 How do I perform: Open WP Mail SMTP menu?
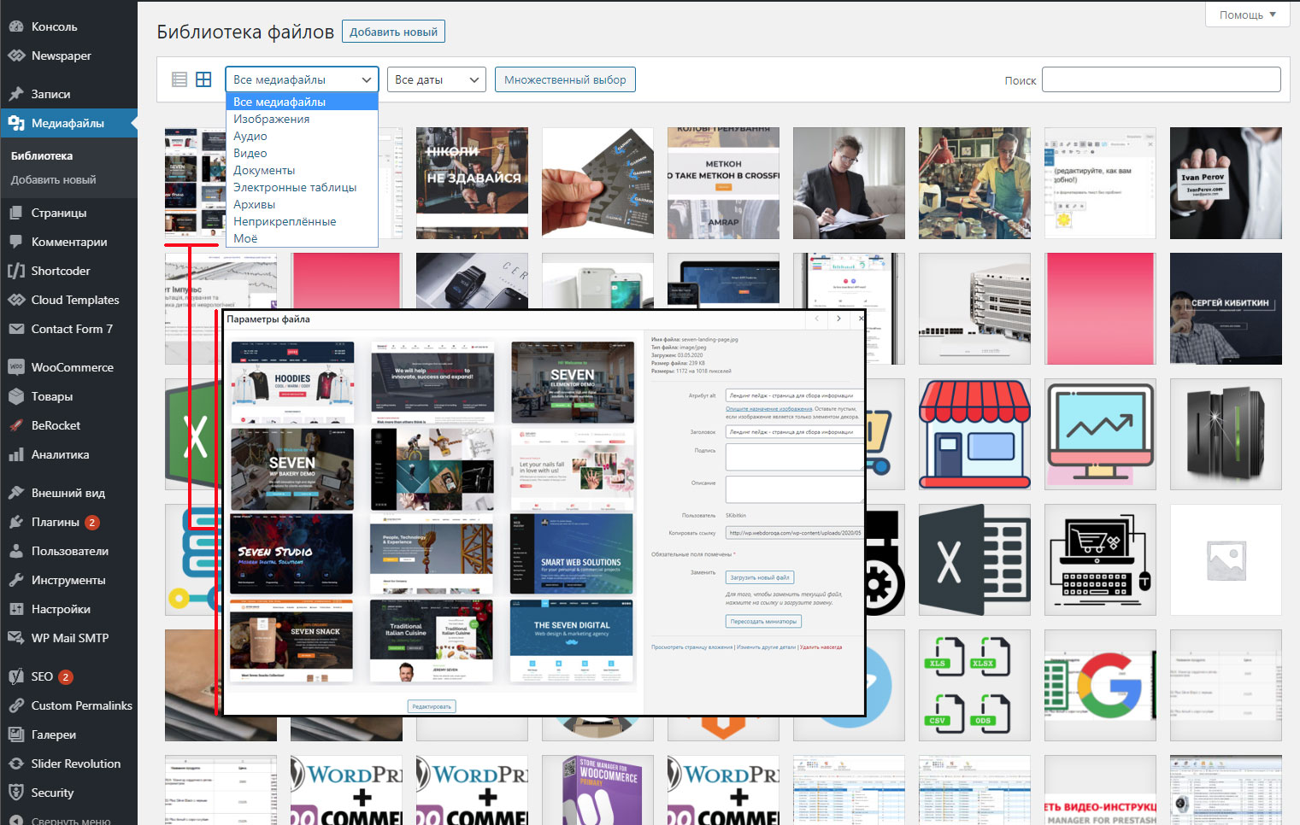68,638
